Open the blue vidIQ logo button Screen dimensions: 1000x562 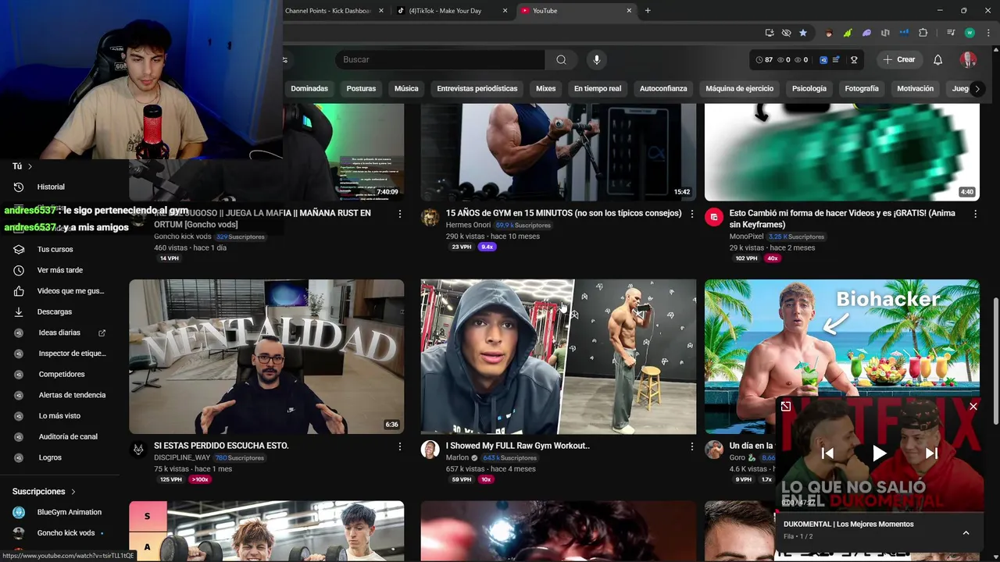pos(823,60)
